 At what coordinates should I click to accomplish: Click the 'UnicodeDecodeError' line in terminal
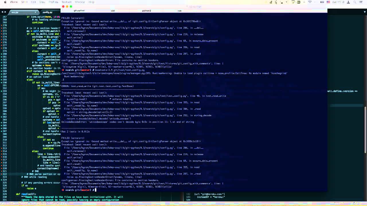128,122
